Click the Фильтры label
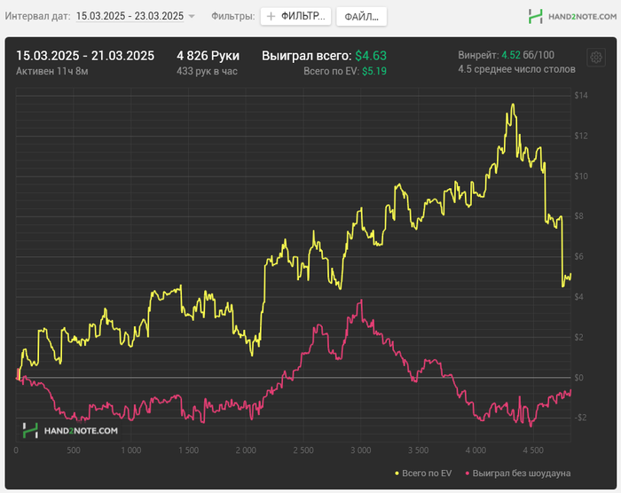The image size is (621, 493). pyautogui.click(x=232, y=16)
